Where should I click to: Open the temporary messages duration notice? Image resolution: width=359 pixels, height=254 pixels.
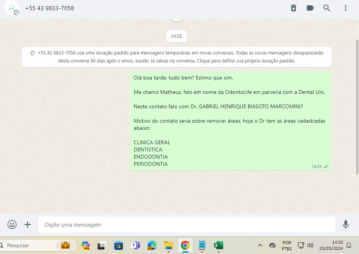click(177, 57)
